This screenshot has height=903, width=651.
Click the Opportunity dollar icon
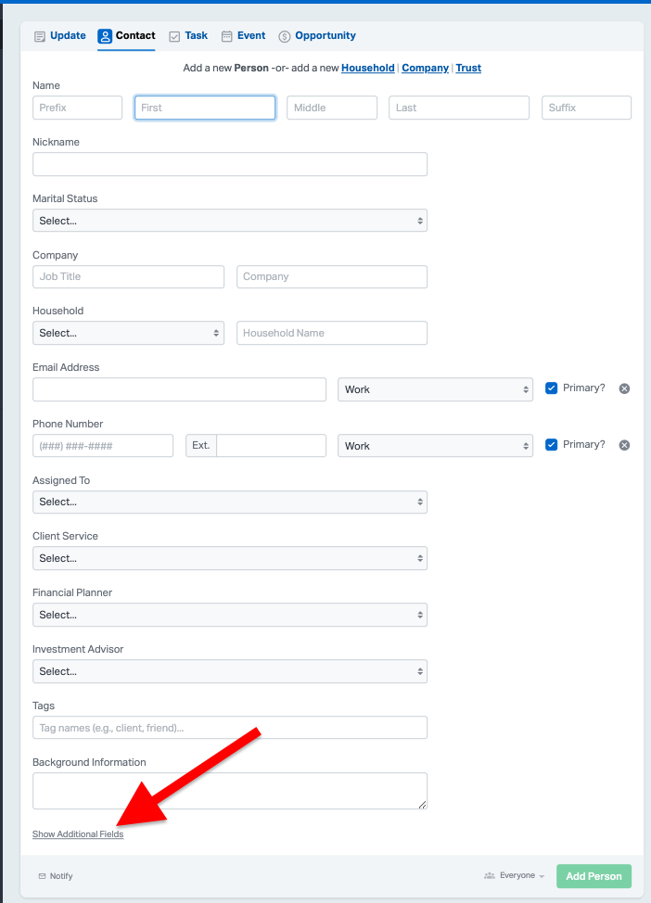285,36
